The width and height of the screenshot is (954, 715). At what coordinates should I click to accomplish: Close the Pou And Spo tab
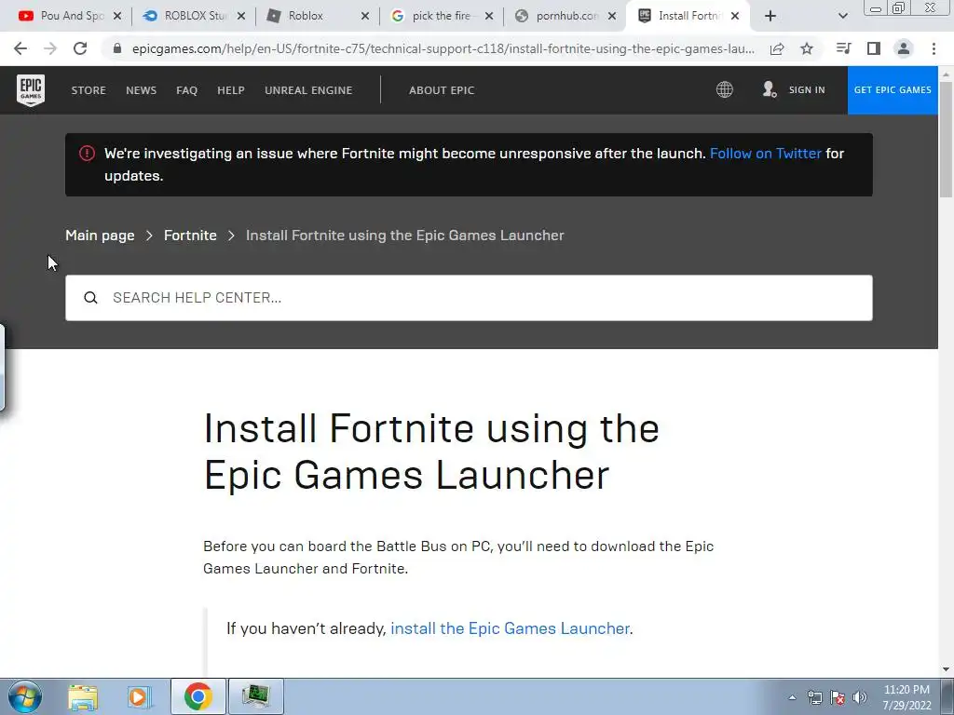(x=117, y=16)
